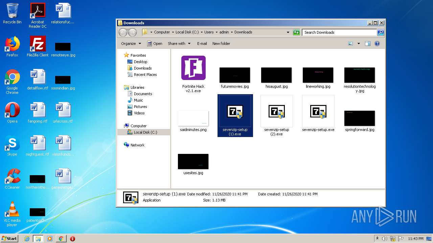Click the Forward navigation arrow button
This screenshot has width=433, height=243.
(132, 32)
